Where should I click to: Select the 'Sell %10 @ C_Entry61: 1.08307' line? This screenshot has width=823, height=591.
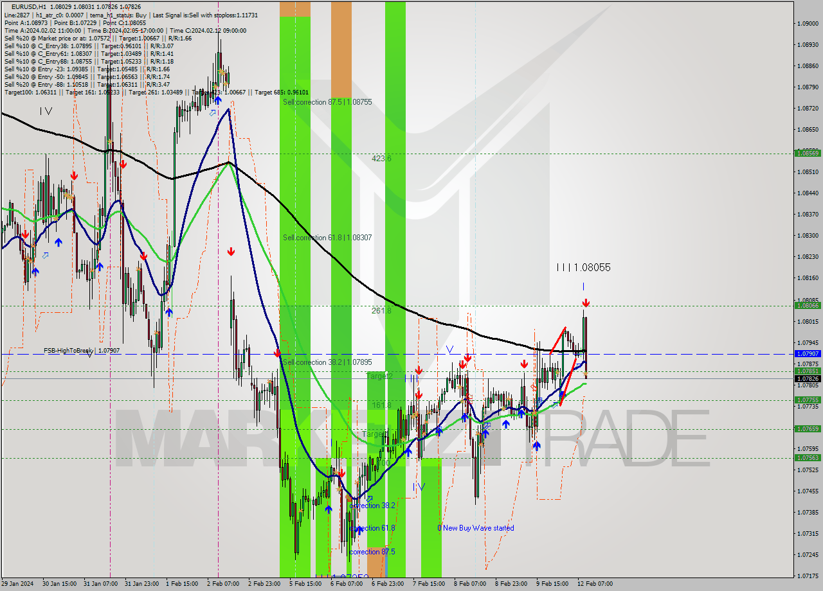coord(89,53)
